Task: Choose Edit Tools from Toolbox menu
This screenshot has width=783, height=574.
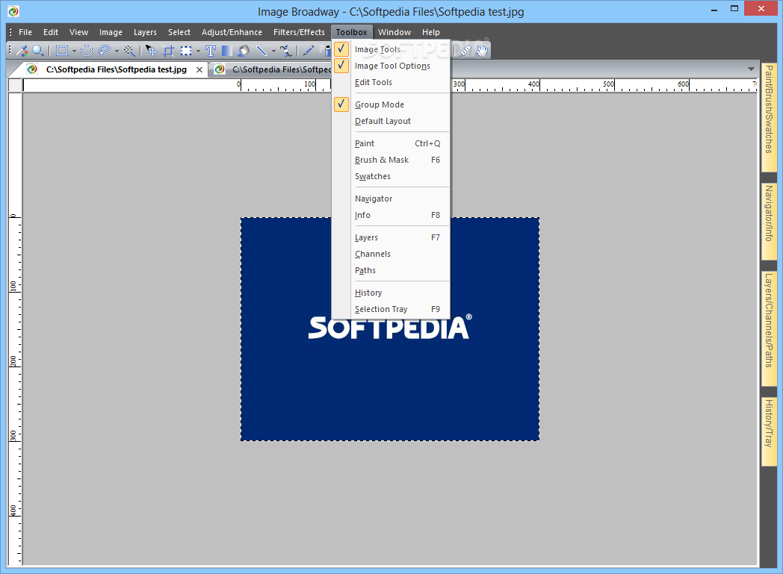Action: (x=391, y=82)
